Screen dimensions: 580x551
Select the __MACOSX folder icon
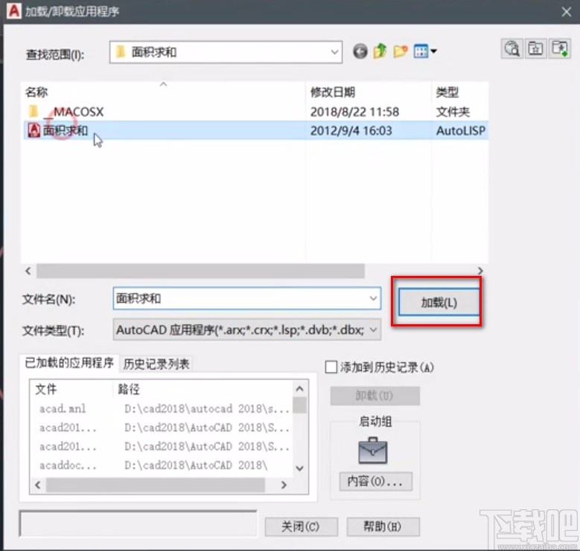34,111
